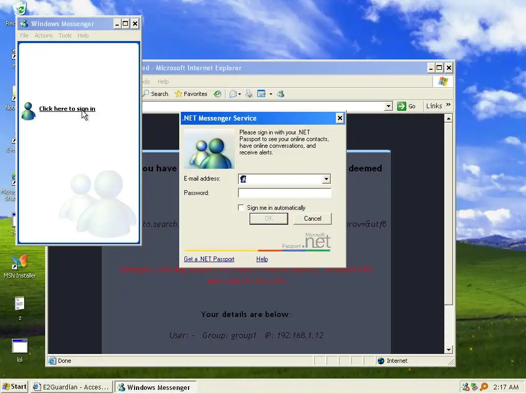Screen dimensions: 526x394
Task: Click the Start button
Action: [x=14, y=387]
